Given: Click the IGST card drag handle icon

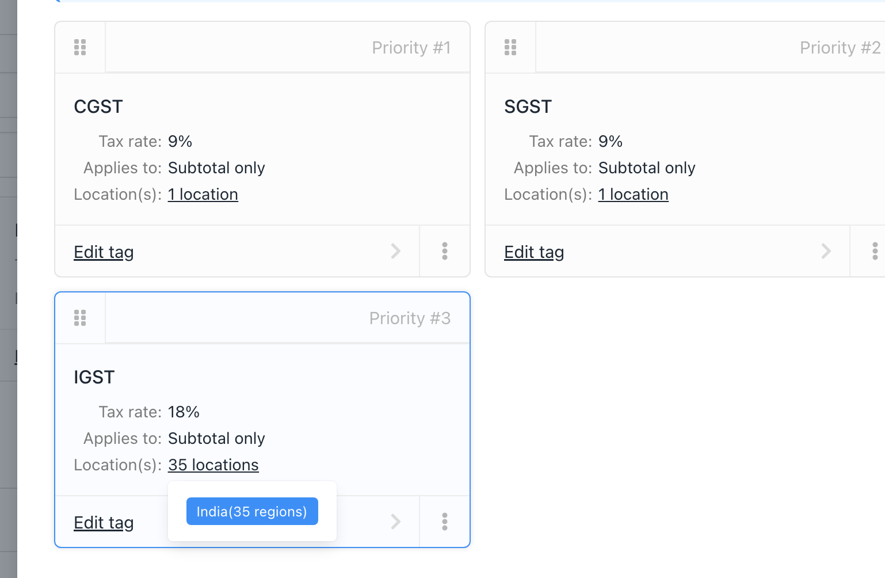Looking at the screenshot, I should click(x=80, y=318).
